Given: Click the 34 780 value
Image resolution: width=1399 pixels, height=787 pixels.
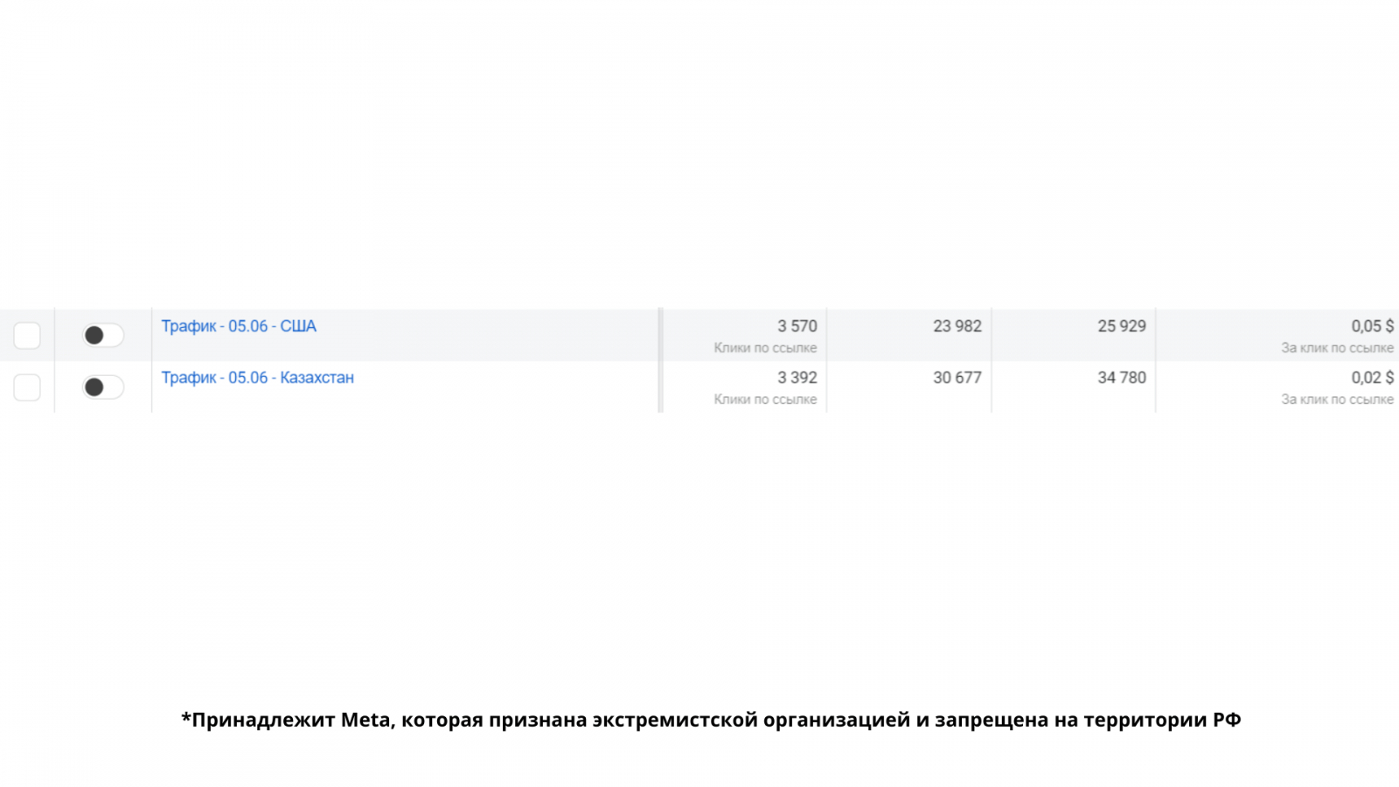Looking at the screenshot, I should pos(1121,378).
